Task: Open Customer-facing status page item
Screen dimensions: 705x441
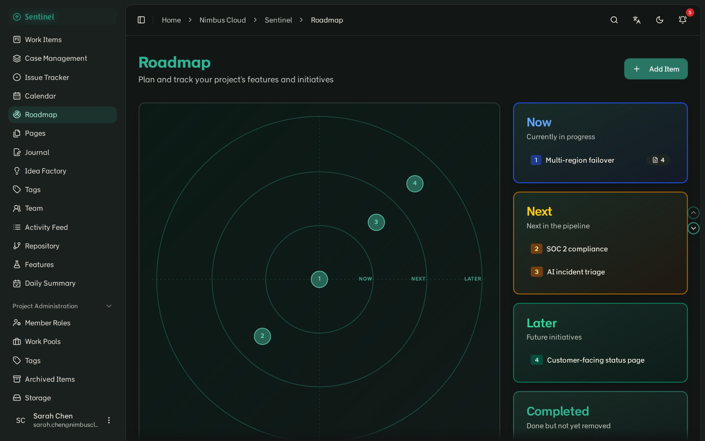Action: tap(600, 360)
